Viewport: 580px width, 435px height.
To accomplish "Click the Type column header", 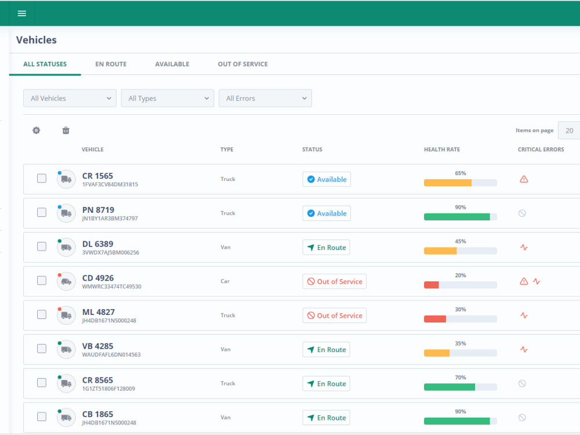I will [x=227, y=150].
